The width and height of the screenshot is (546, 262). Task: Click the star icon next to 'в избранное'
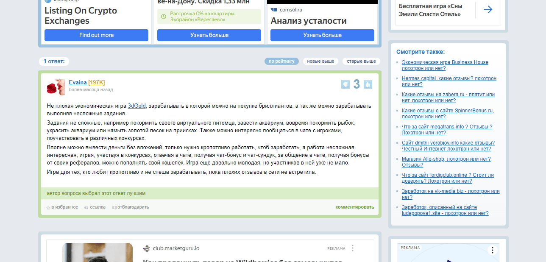[48, 207]
